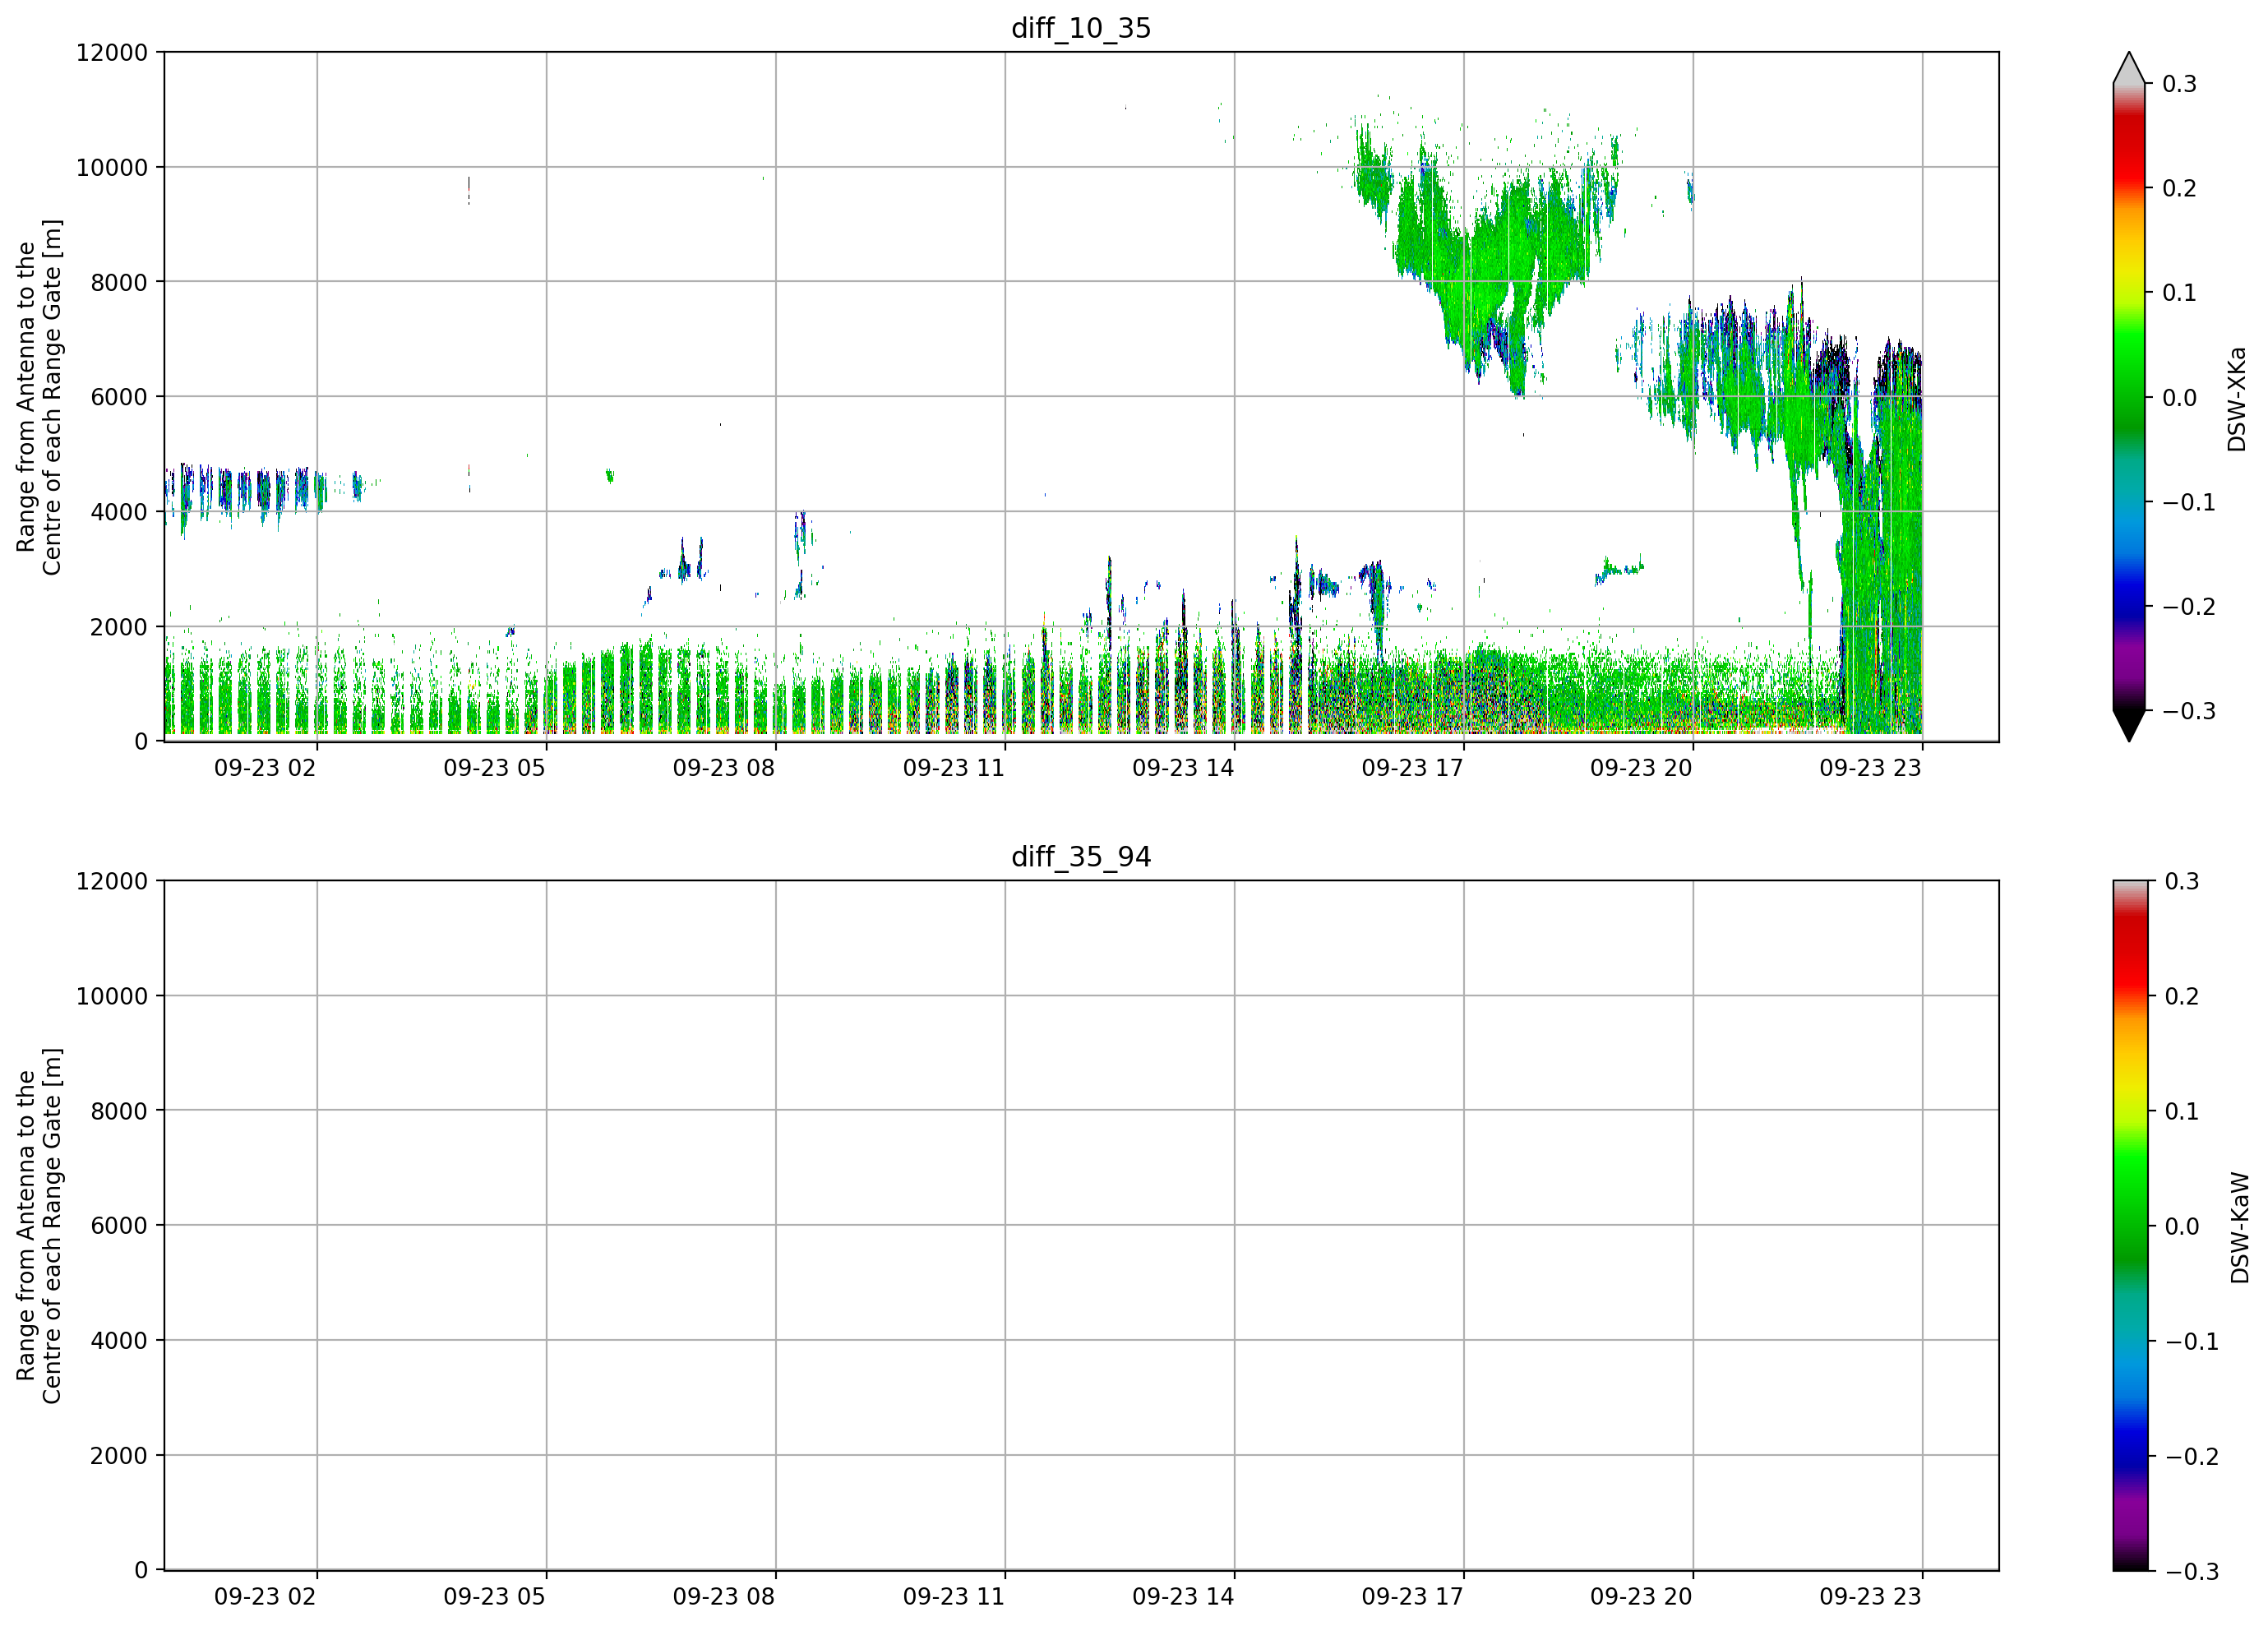The height and width of the screenshot is (1626, 2268).
Task: Click the DSW-XKa colorbar label
Action: [x=2237, y=399]
